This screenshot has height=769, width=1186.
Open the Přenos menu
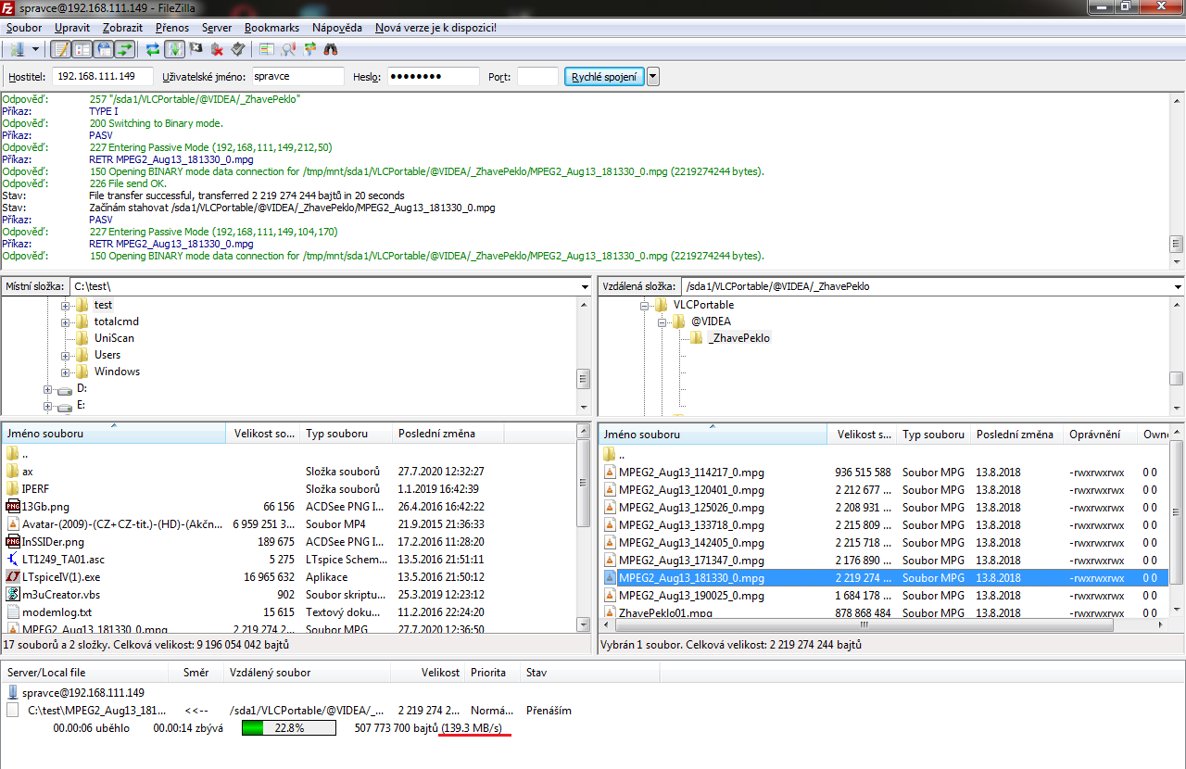[172, 28]
